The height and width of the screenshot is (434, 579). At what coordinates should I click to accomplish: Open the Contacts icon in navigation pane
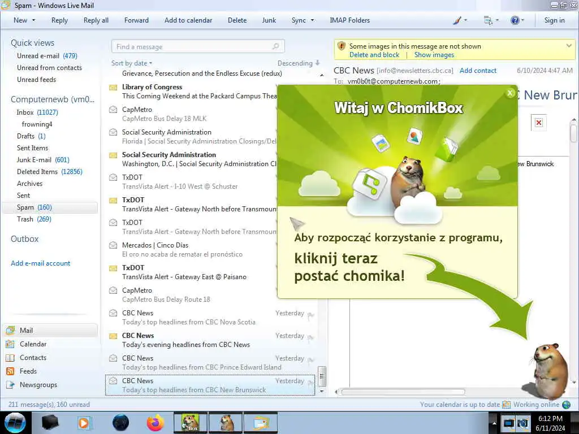[x=10, y=358]
